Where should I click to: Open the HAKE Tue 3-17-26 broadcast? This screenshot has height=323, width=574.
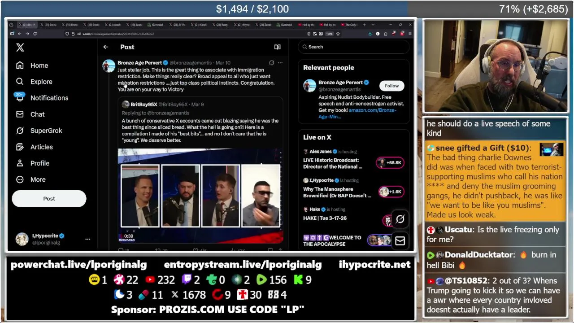pos(325,218)
